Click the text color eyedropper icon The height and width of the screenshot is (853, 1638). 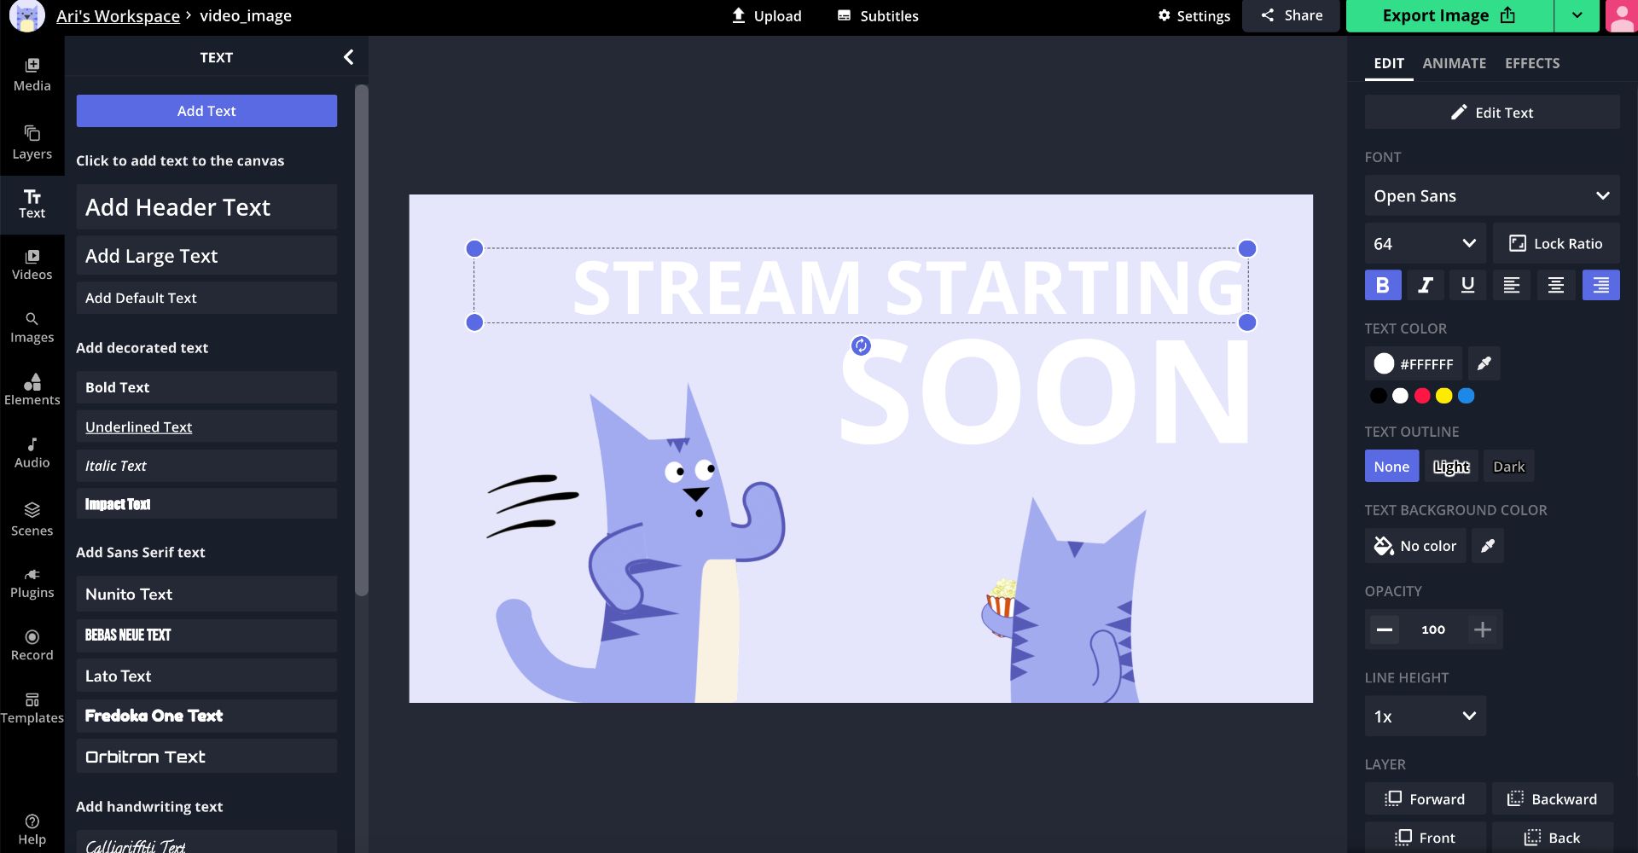(x=1484, y=364)
